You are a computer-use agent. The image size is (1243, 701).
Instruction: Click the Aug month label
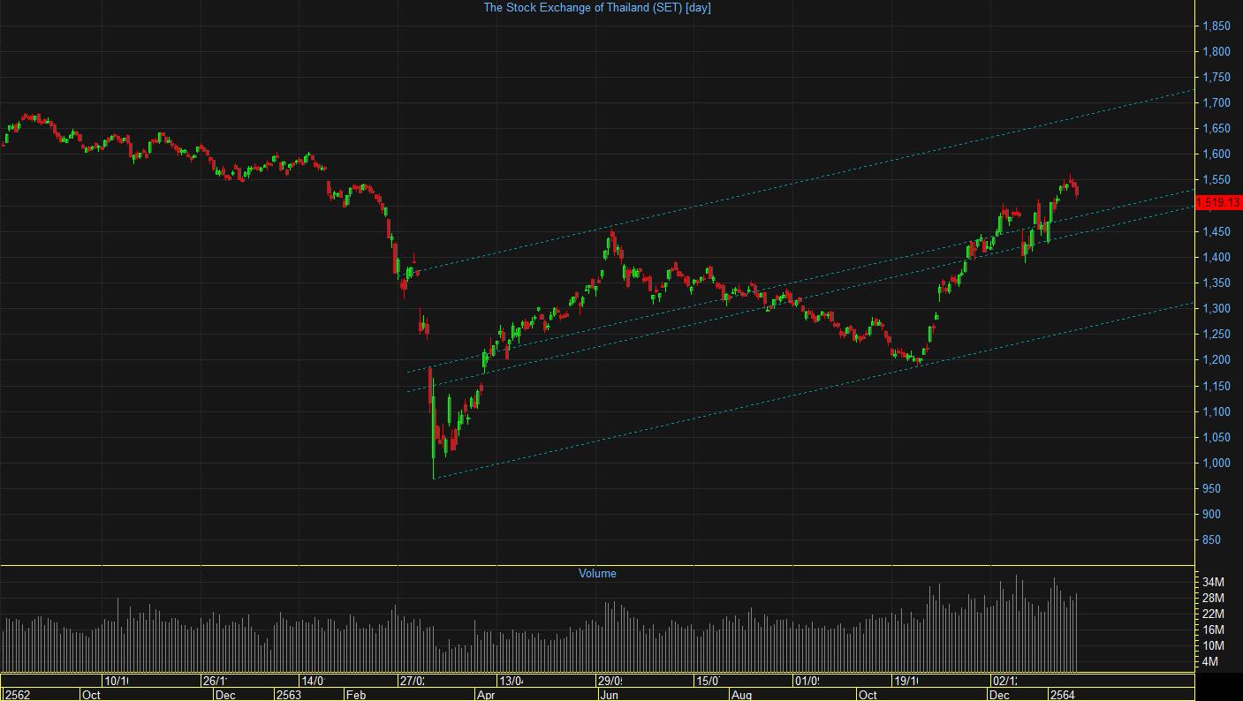[741, 695]
